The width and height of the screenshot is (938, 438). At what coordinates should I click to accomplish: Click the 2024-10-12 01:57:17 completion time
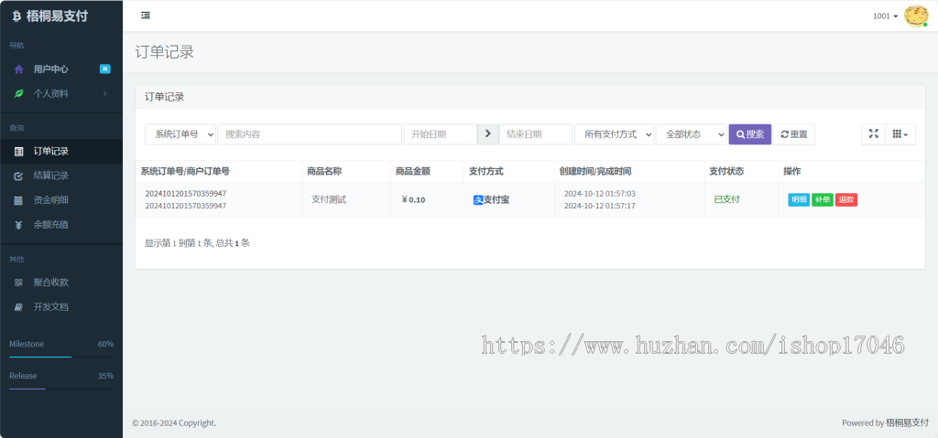pyautogui.click(x=599, y=206)
